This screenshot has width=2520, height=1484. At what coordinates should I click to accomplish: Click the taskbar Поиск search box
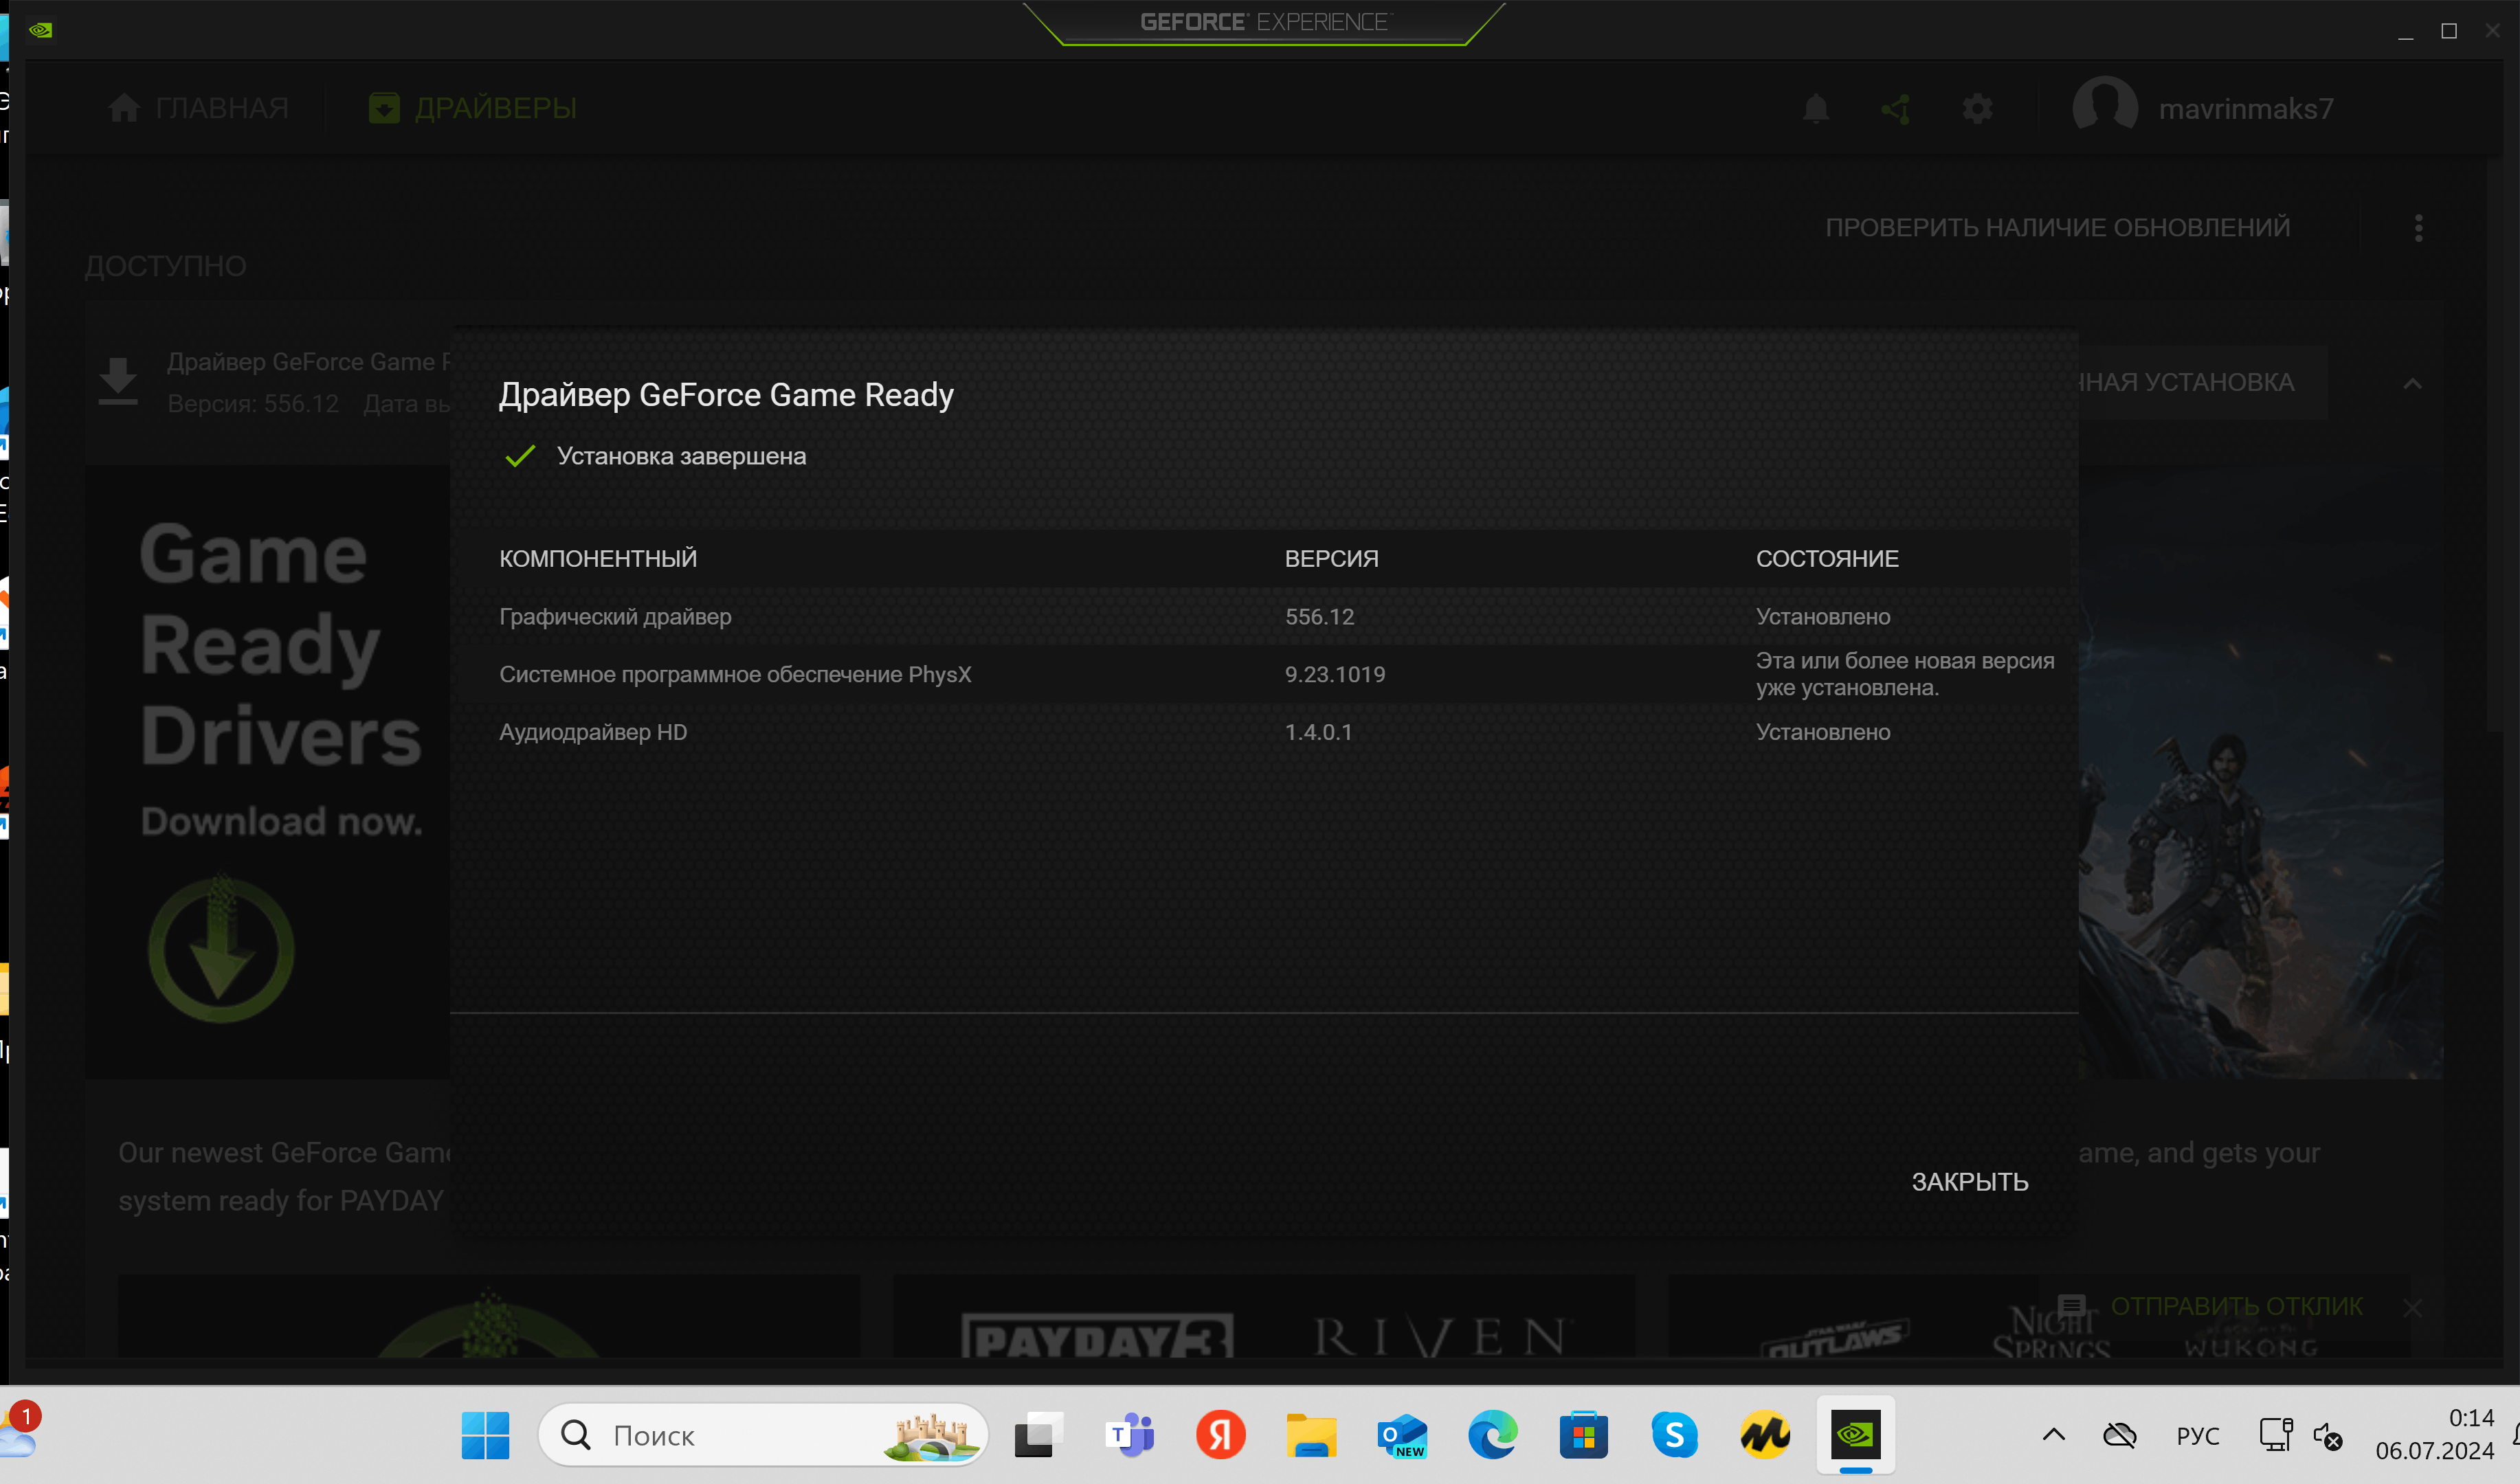point(763,1436)
